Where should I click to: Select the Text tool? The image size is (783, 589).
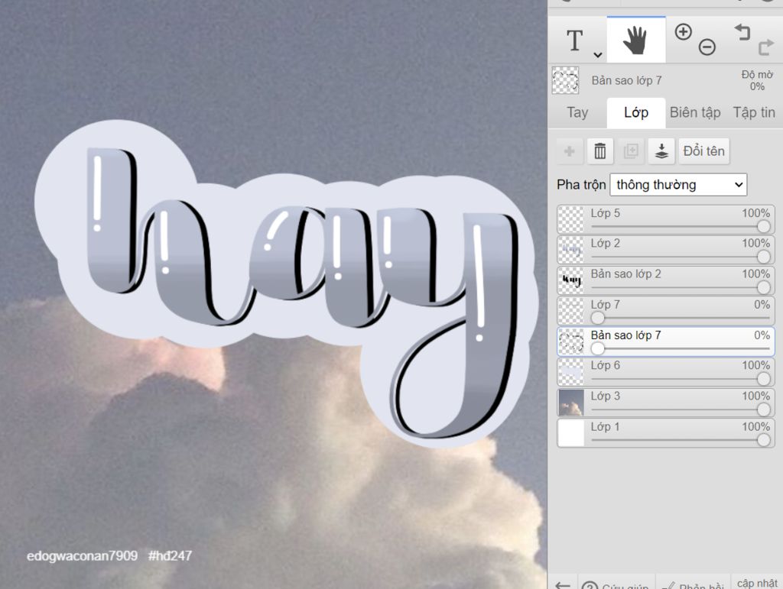[575, 40]
